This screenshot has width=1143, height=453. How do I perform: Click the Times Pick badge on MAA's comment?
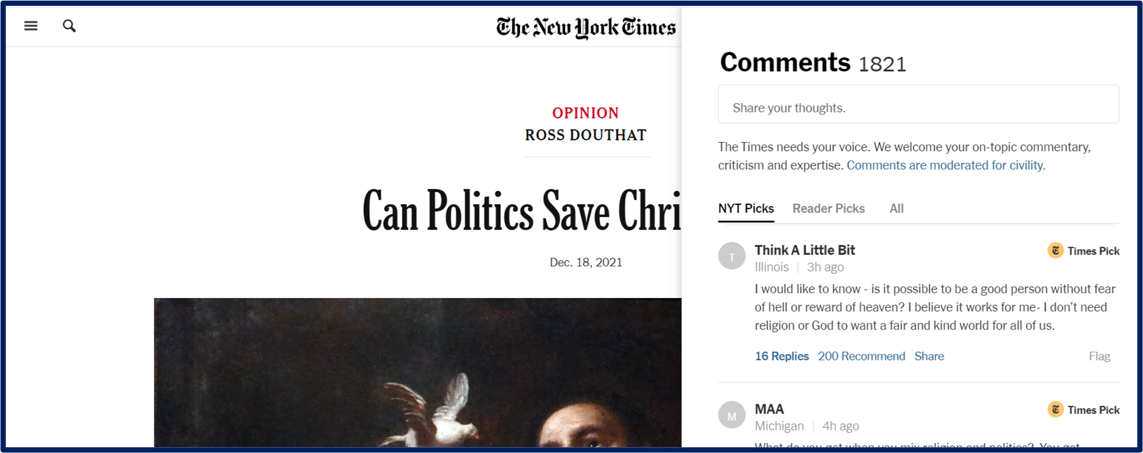point(1084,410)
